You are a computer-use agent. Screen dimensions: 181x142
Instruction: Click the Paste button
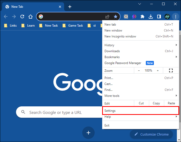pyautogui.click(x=171, y=103)
